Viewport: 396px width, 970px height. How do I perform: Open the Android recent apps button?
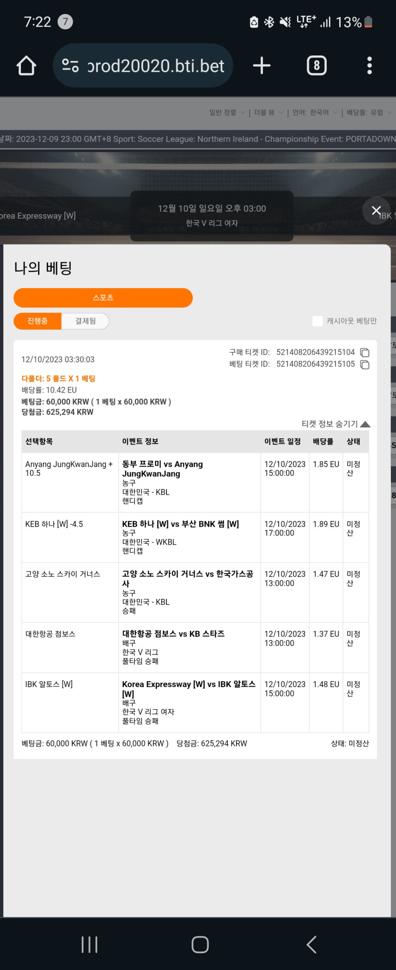(89, 944)
